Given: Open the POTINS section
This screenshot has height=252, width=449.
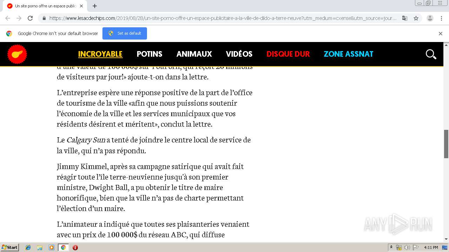Looking at the screenshot, I should pos(149,54).
